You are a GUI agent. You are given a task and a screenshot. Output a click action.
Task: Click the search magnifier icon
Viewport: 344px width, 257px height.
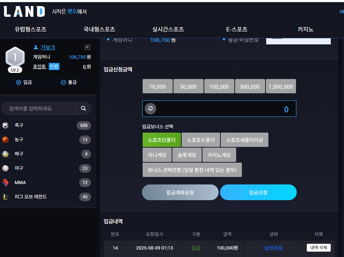[83, 108]
